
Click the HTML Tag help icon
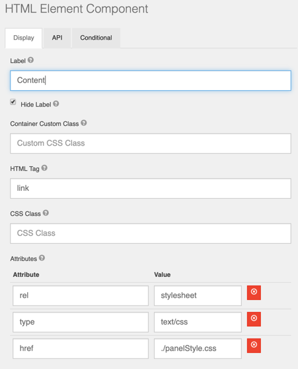coord(44,168)
